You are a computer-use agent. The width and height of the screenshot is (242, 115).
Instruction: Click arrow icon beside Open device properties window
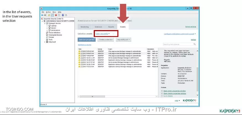(x=162, y=93)
